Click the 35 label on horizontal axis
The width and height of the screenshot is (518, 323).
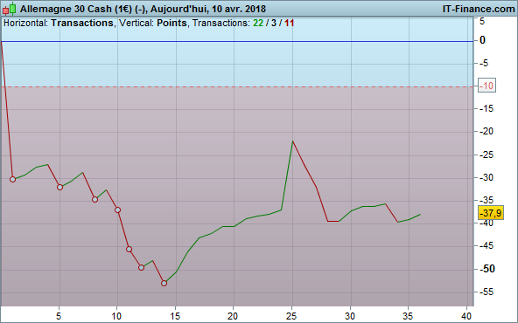(x=408, y=316)
